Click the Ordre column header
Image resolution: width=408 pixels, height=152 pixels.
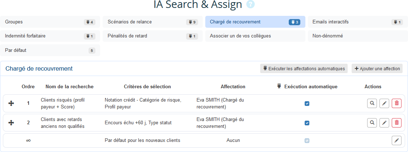pyautogui.click(x=28, y=87)
